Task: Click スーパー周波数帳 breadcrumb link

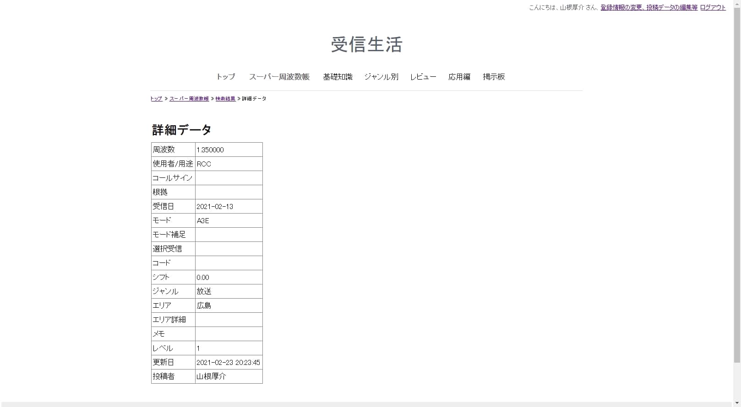Action: 189,99
